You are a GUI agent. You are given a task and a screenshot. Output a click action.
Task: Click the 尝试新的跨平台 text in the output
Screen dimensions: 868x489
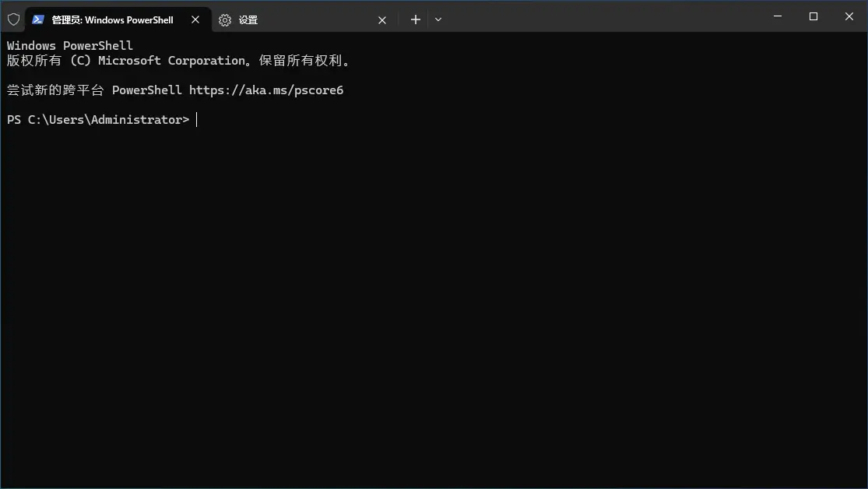(55, 90)
